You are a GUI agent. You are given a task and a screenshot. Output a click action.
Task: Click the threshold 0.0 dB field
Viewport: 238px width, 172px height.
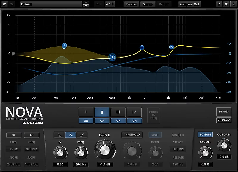(x=132, y=164)
